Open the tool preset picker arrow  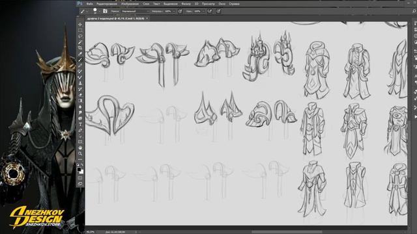pyautogui.click(x=87, y=12)
